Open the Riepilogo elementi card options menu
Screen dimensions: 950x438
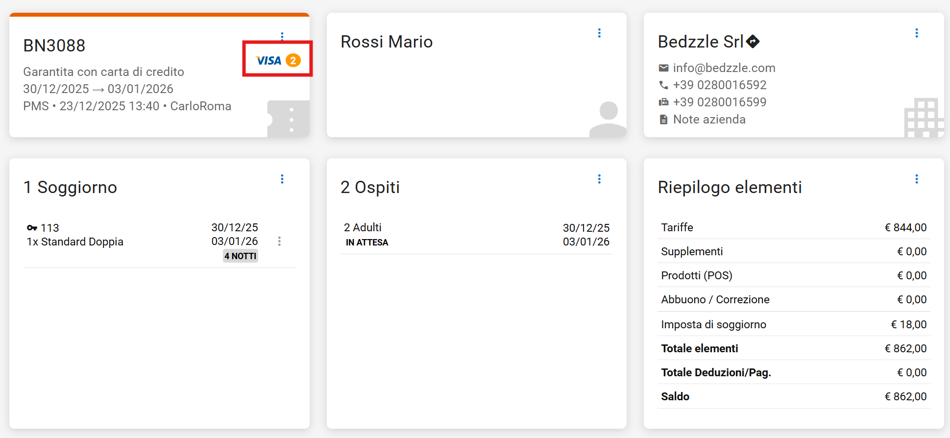coord(916,179)
